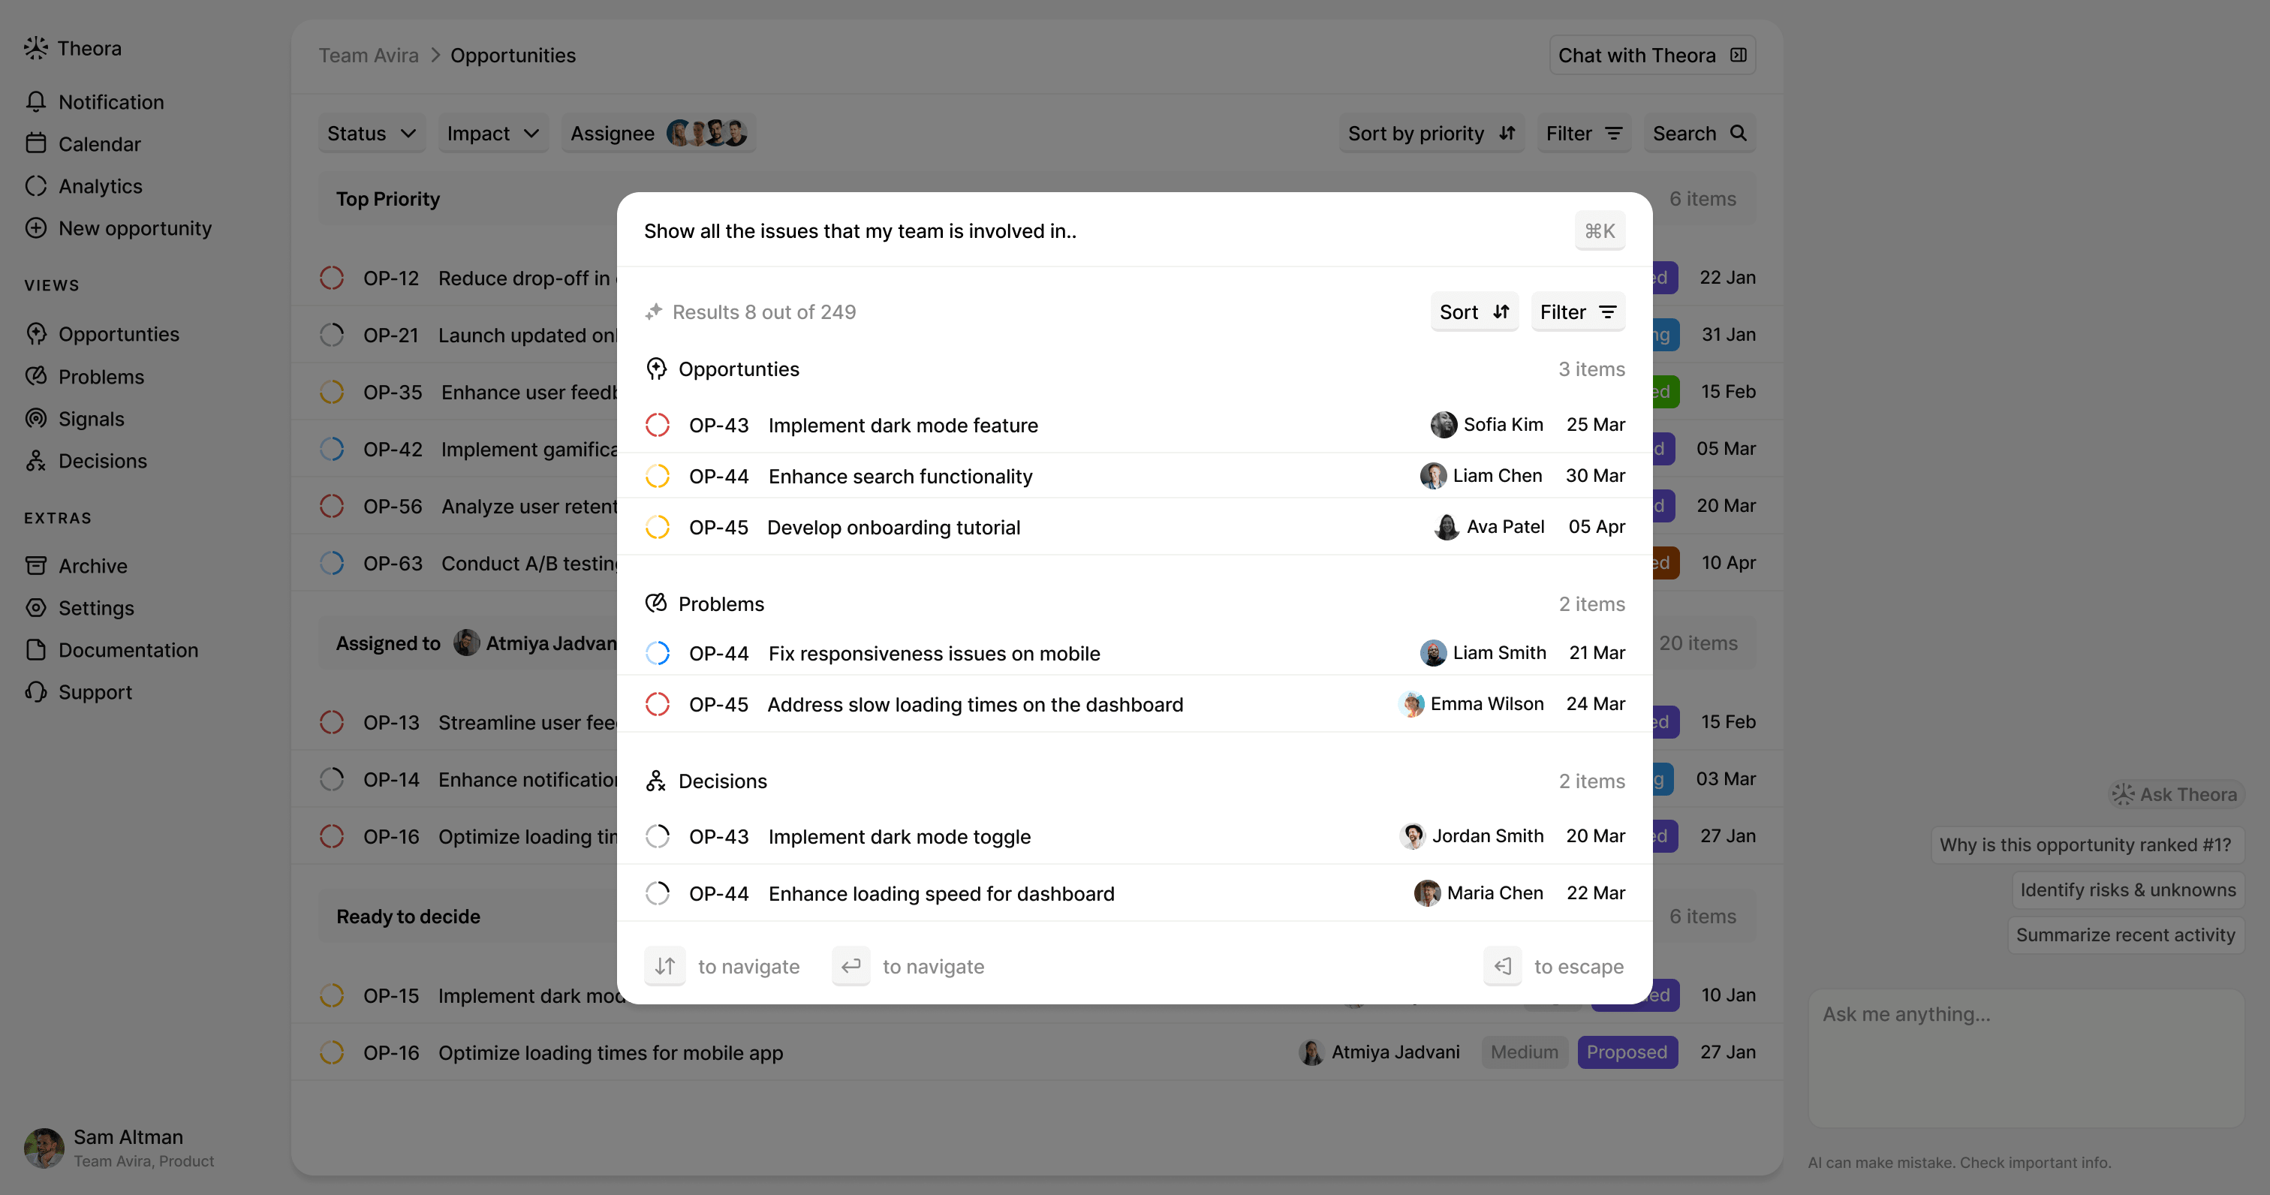Select the Analytics icon in sidebar

tap(36, 186)
